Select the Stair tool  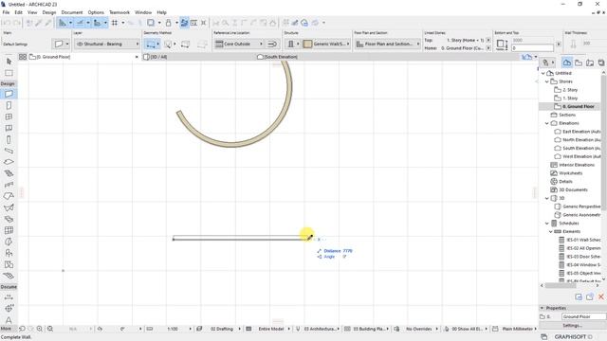pos(9,173)
